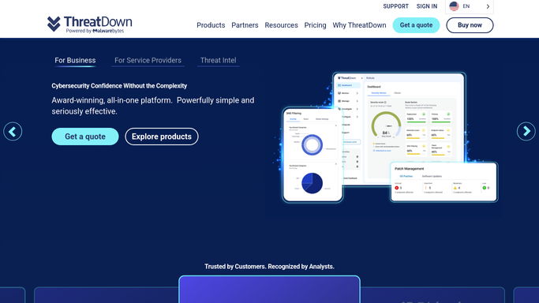Click Get a quote in header
539x303 pixels.
coord(416,25)
